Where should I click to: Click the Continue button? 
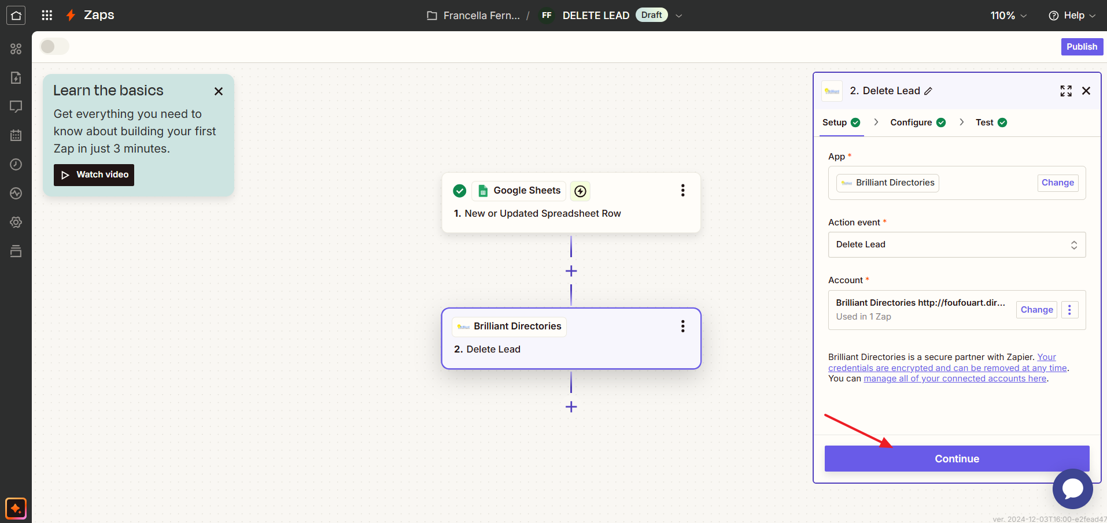(x=957, y=458)
